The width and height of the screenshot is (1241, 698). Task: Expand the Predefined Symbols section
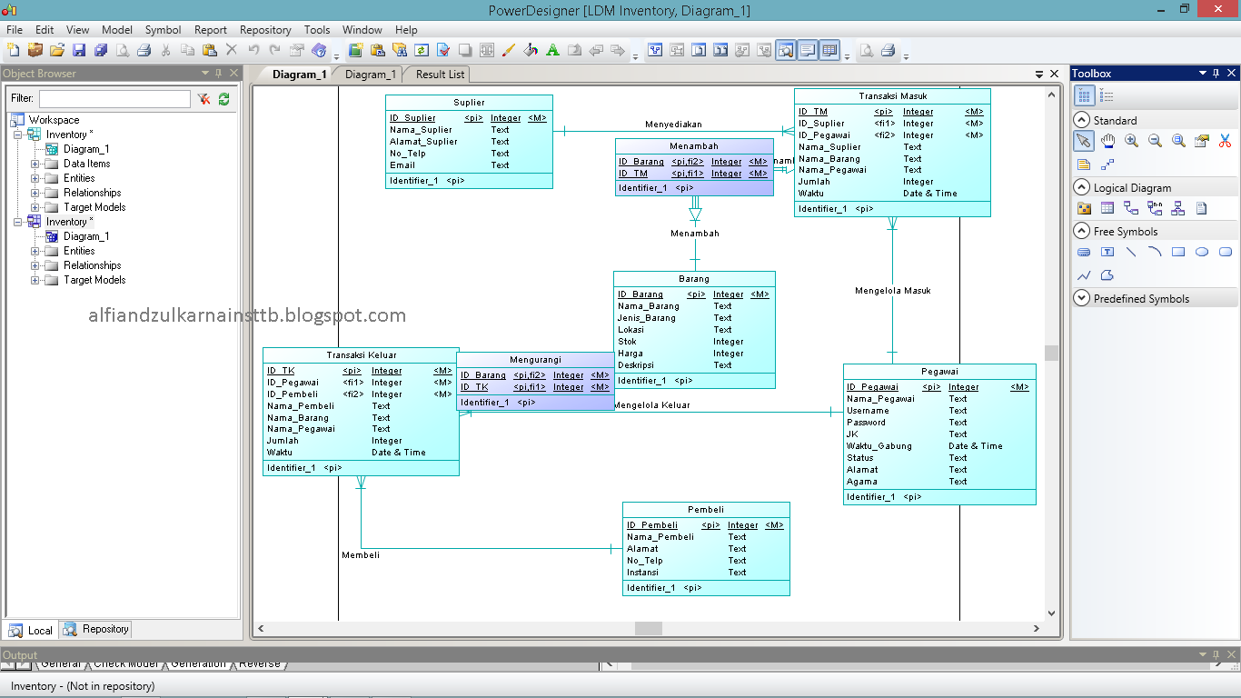pos(1081,297)
